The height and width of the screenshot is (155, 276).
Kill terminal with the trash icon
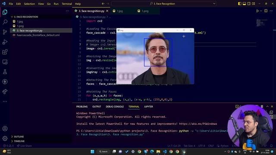click(x=262, y=106)
